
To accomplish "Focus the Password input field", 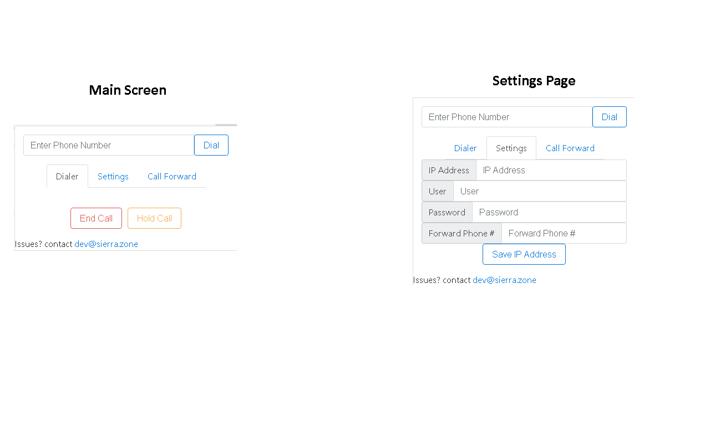I will pos(549,212).
